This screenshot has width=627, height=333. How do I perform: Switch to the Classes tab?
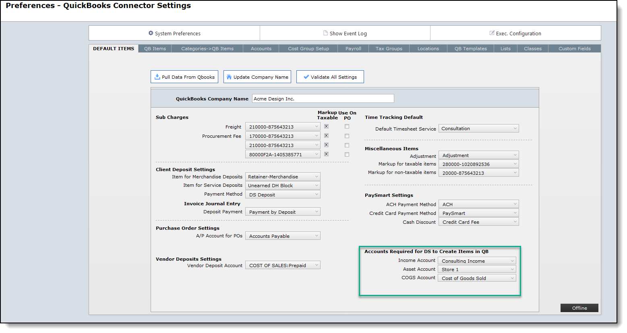pos(533,49)
